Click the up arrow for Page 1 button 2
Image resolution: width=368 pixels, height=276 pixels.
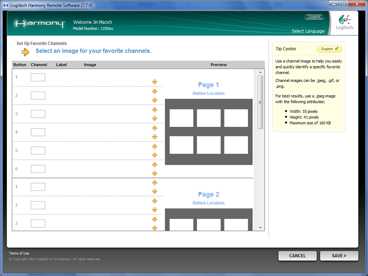click(155, 91)
